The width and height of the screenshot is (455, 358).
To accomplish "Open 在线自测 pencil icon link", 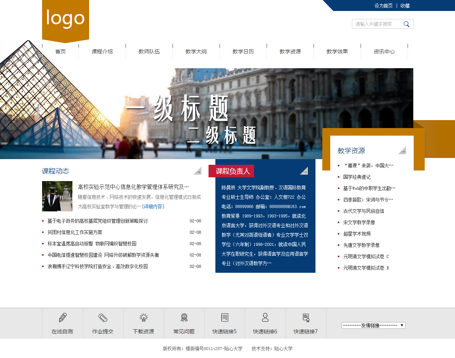I will click(x=63, y=318).
